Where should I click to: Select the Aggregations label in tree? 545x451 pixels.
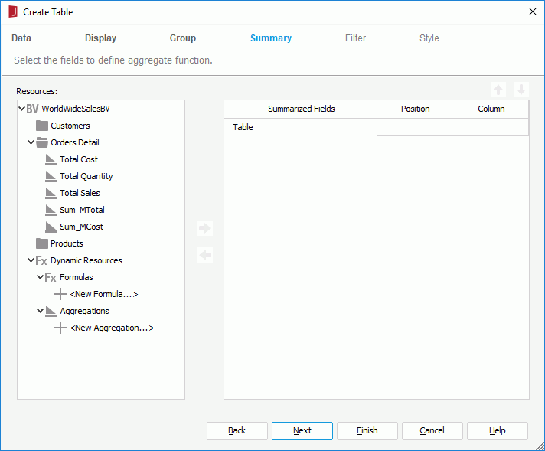84,311
